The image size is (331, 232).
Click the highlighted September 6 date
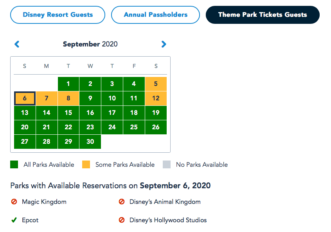[x=25, y=98]
